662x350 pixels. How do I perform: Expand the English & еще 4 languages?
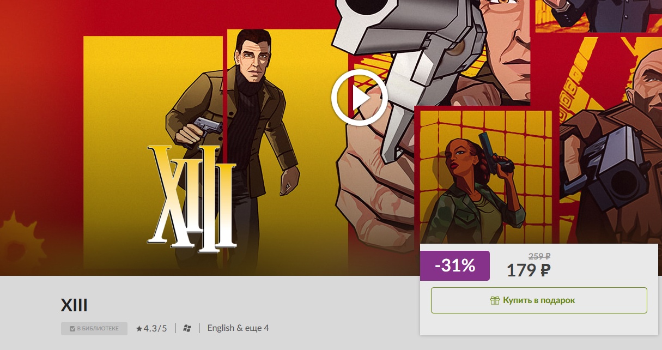238,328
